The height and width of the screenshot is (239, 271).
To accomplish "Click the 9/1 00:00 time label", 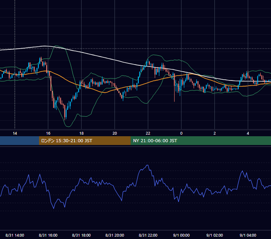I will tap(181, 235).
